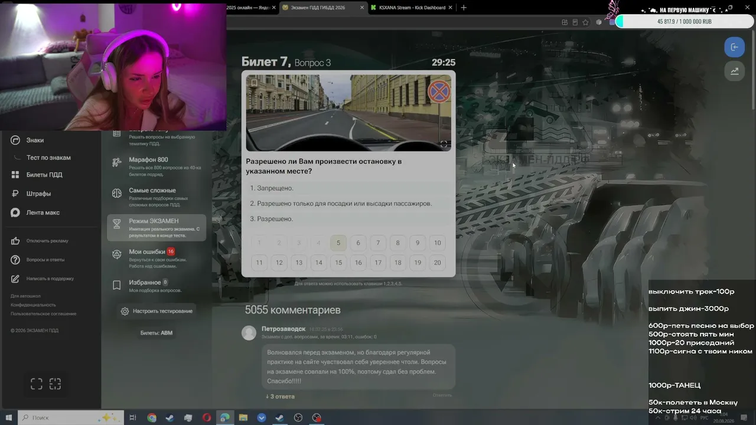Click the blue exit button at top right

coord(734,47)
